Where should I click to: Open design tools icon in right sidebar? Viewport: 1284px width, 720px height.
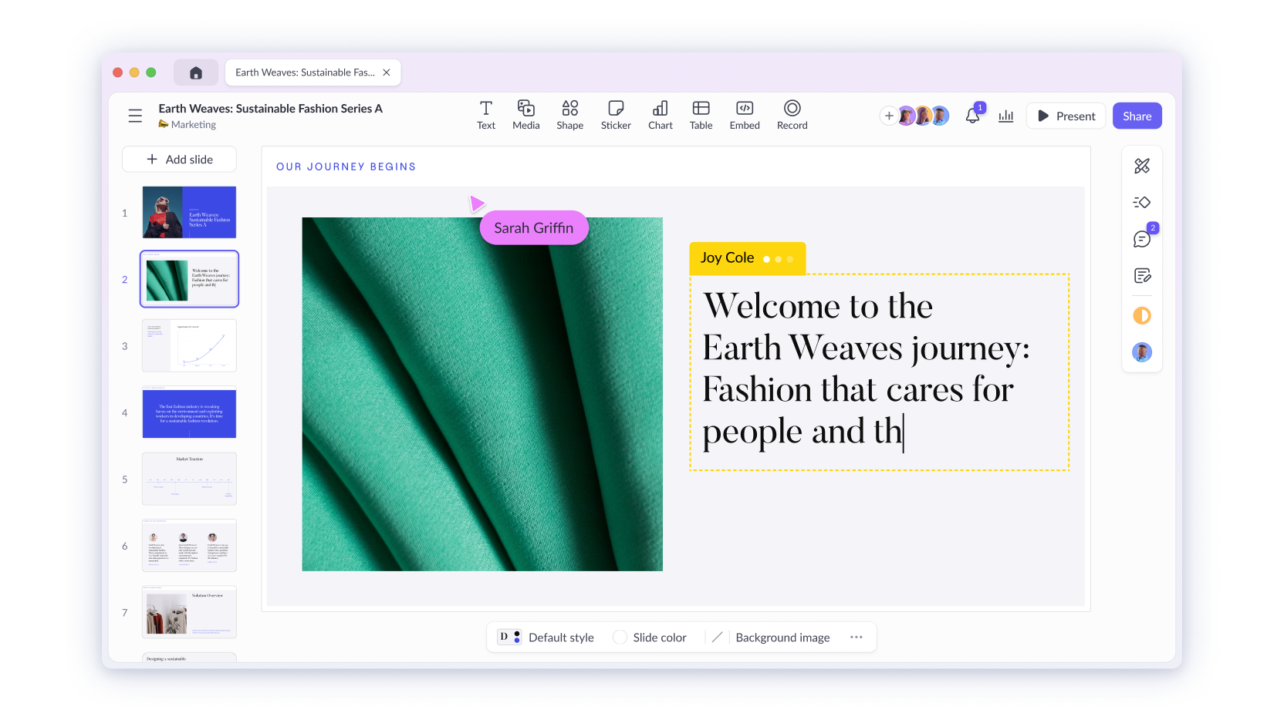tap(1142, 166)
